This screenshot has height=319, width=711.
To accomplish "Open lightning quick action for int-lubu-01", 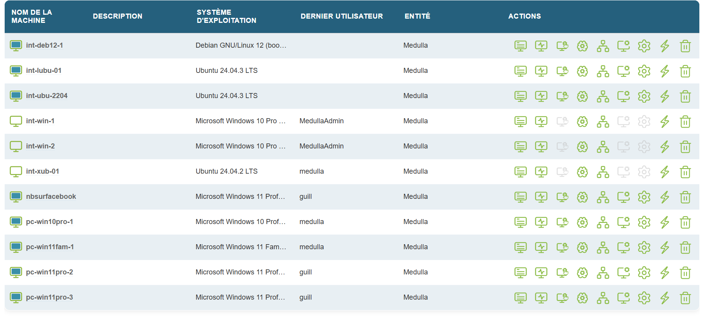I will [x=664, y=71].
